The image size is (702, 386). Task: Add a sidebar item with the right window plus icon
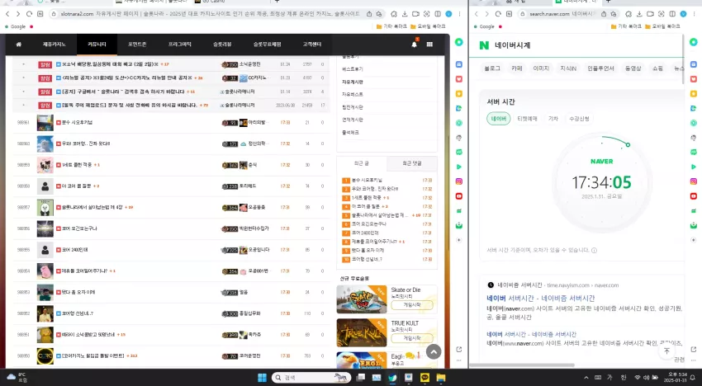point(694,240)
